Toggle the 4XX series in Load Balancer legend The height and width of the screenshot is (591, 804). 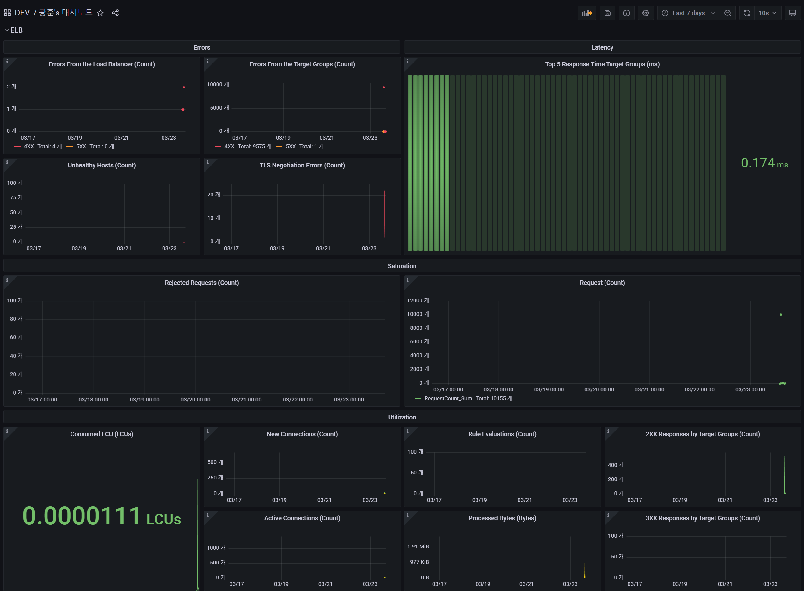pos(28,146)
